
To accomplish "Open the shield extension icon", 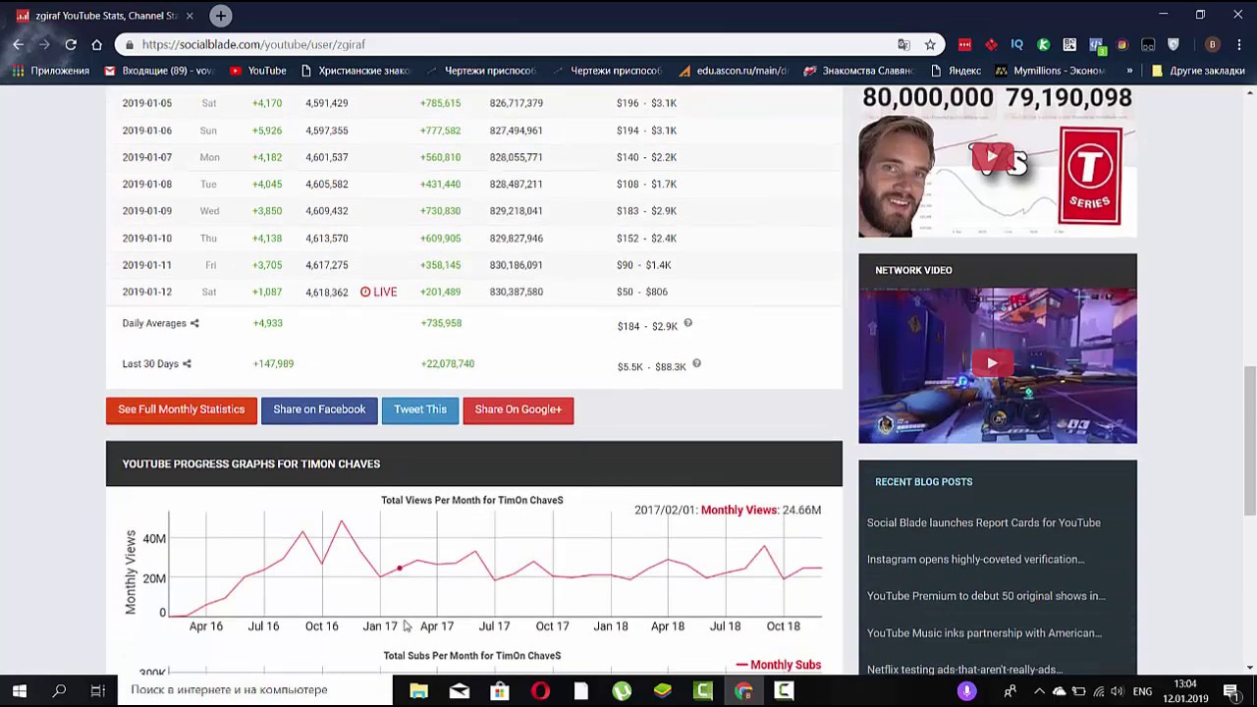I will [x=1174, y=44].
